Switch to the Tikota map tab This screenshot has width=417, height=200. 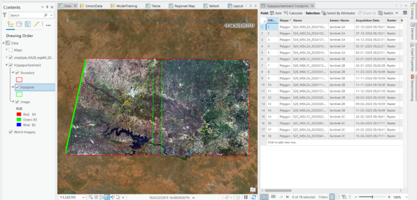tap(153, 5)
